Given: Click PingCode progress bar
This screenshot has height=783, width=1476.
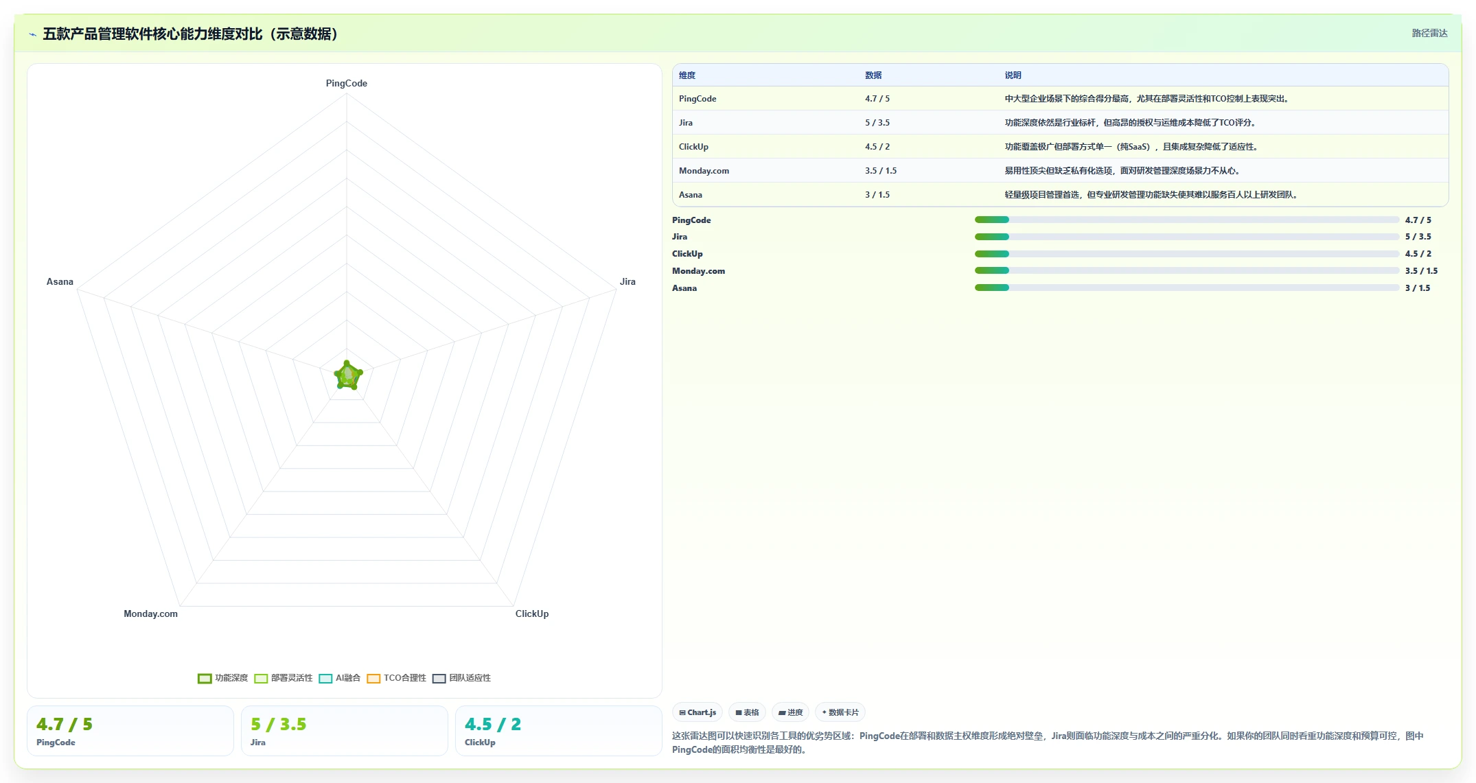Looking at the screenshot, I should coord(1186,220).
